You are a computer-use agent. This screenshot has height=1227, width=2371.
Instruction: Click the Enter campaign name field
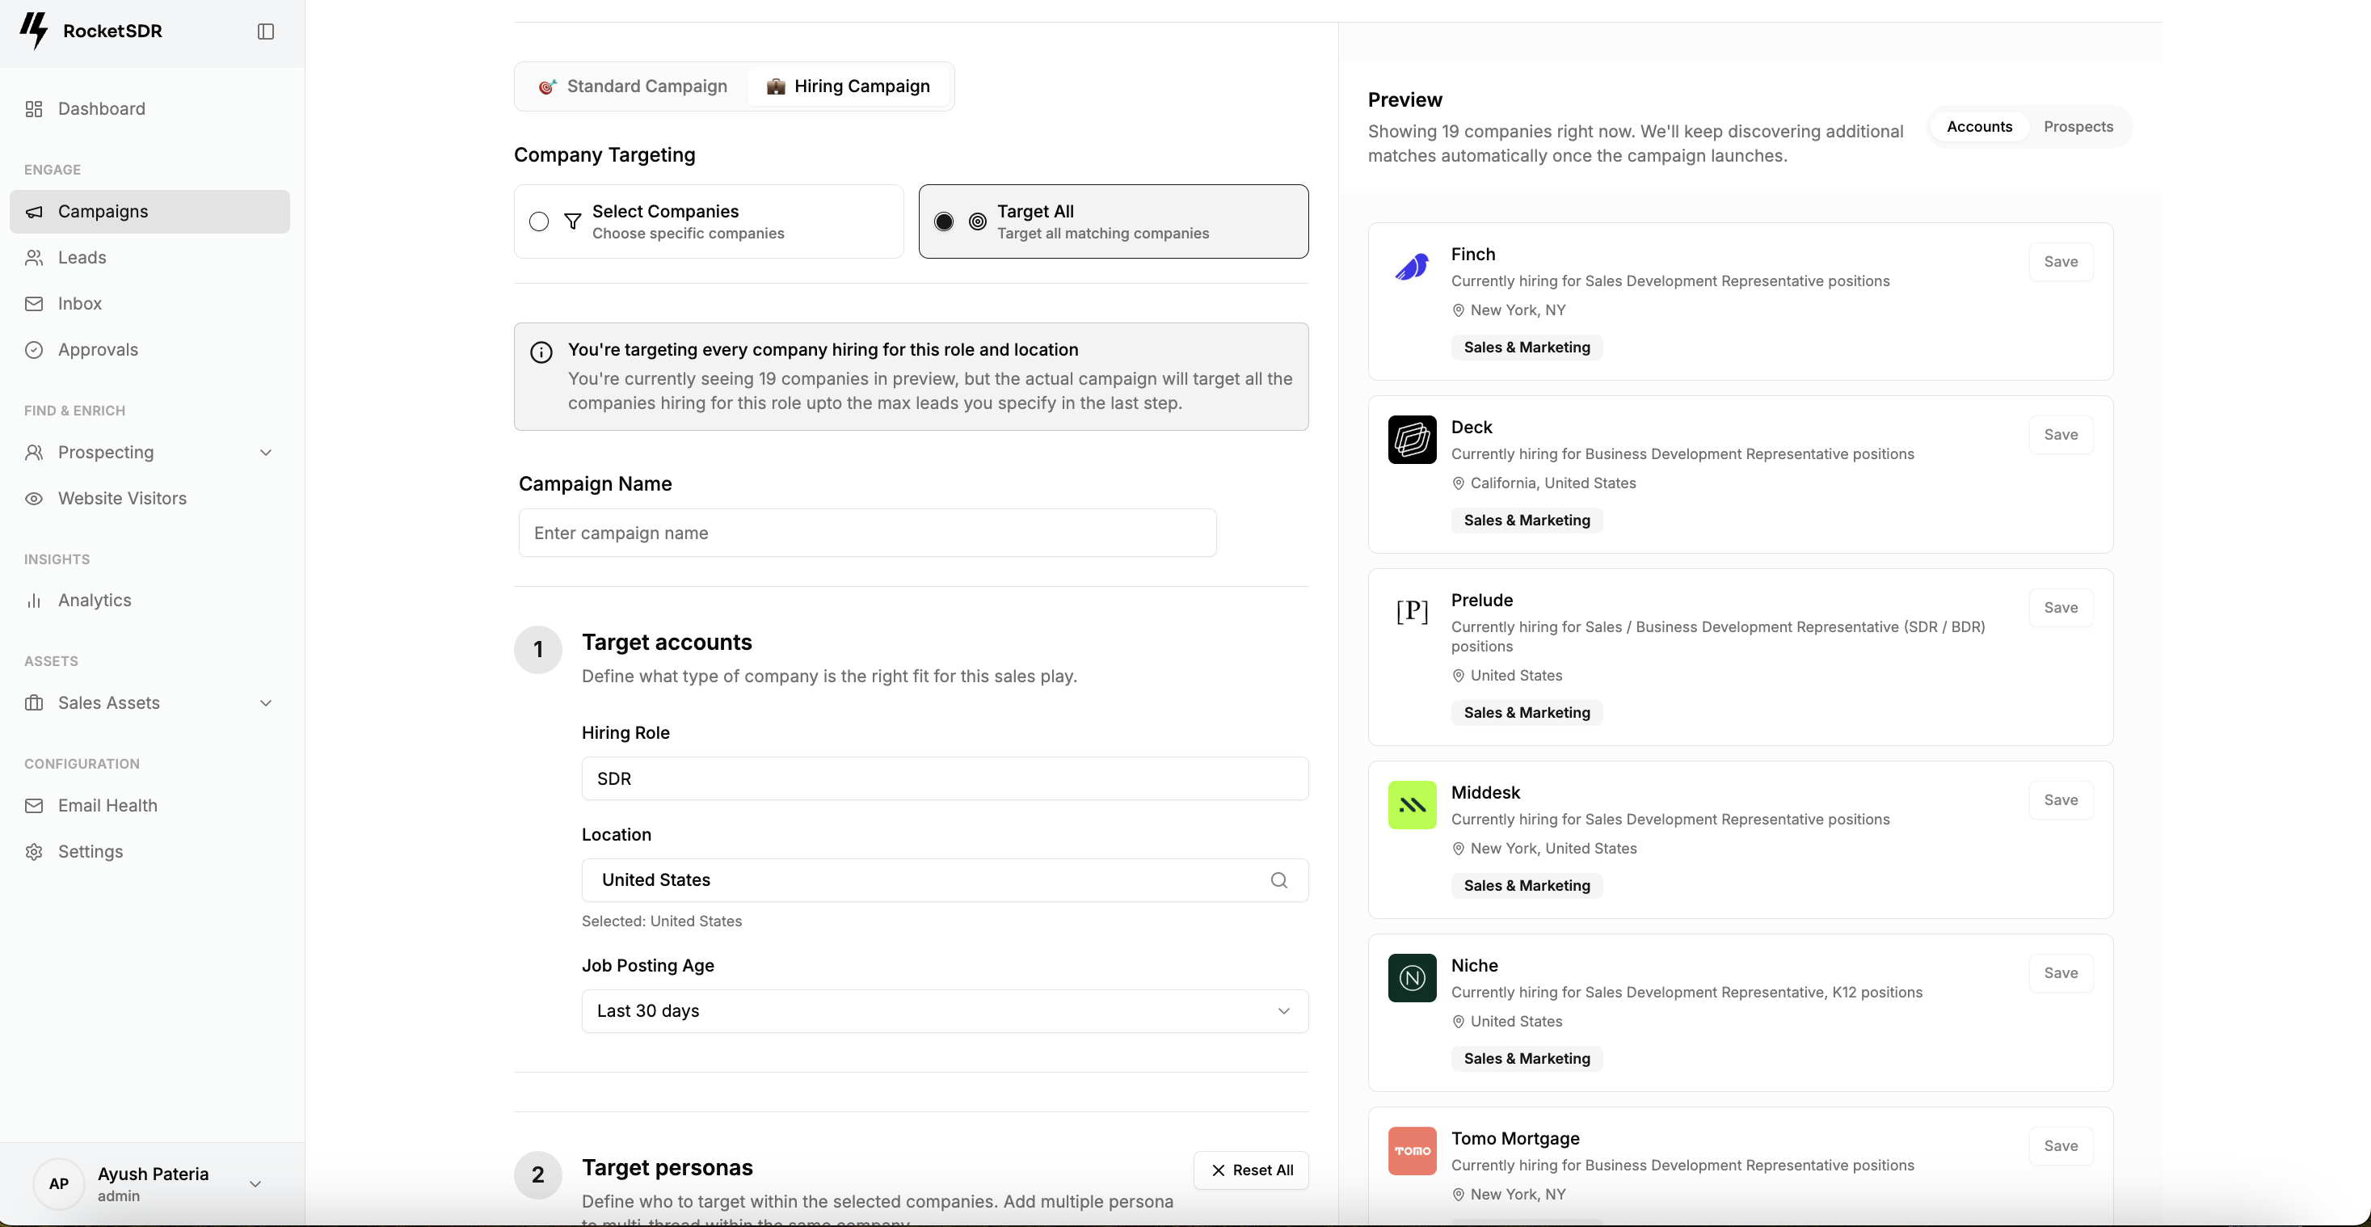click(x=866, y=532)
